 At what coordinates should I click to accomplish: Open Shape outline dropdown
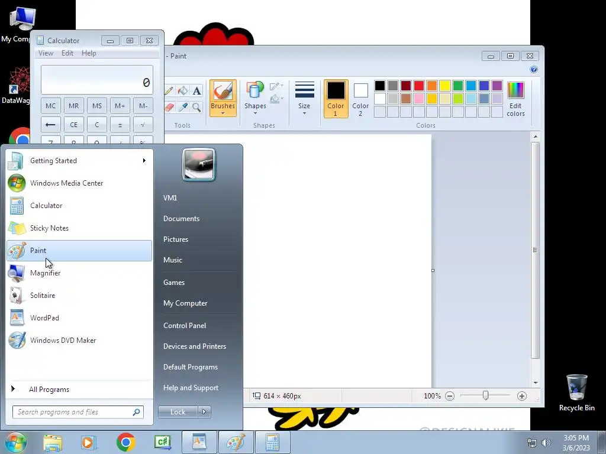tap(276, 86)
